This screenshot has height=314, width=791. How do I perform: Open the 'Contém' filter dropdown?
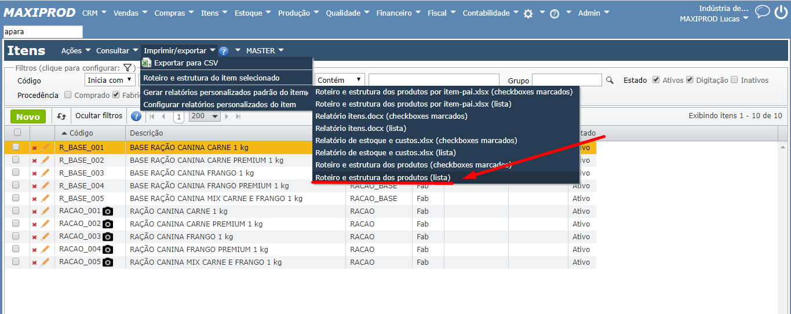340,80
